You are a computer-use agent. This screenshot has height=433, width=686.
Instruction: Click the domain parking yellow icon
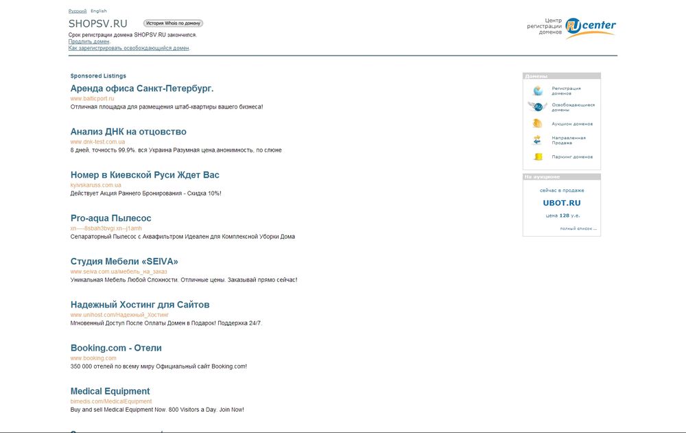pos(538,156)
